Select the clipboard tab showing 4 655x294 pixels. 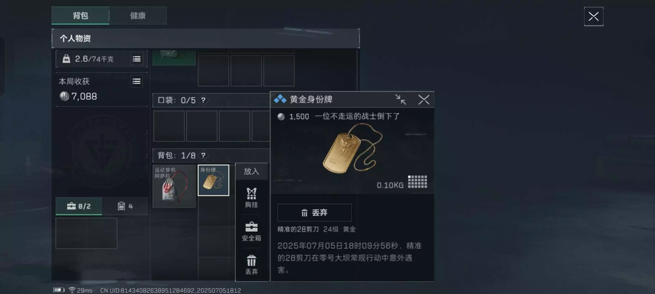125,206
